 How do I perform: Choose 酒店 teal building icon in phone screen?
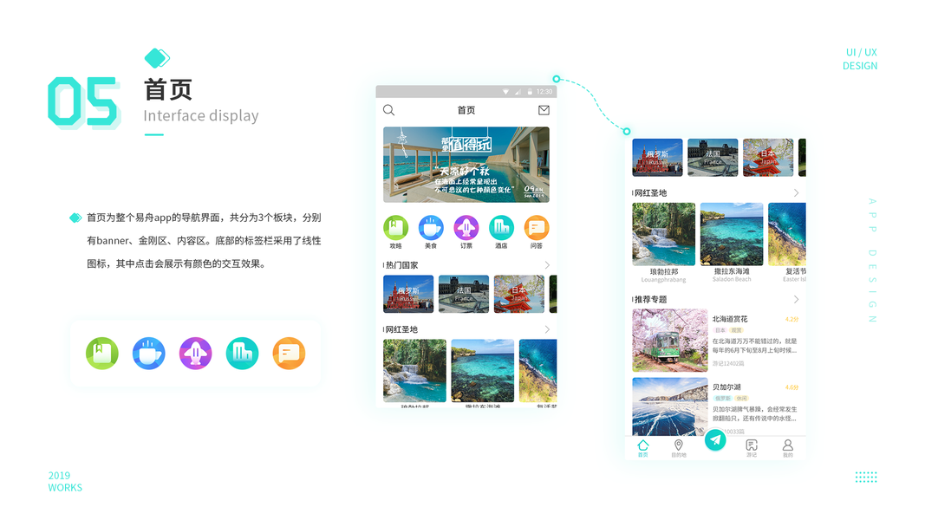click(501, 228)
